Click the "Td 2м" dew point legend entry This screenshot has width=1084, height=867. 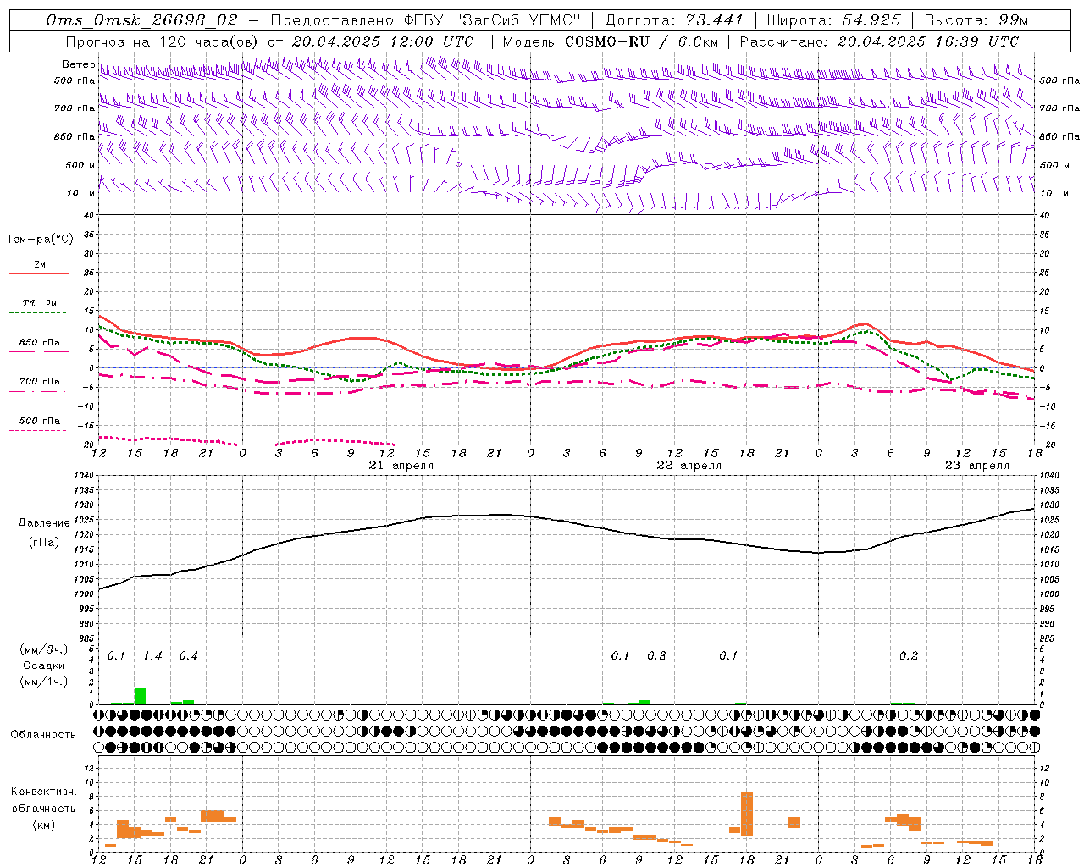click(39, 303)
